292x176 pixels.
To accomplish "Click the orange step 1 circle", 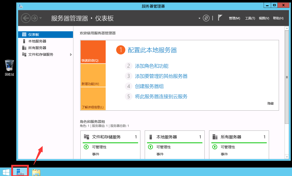I will 121,50.
